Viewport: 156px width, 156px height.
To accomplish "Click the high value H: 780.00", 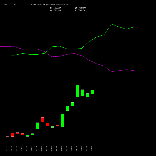I will (80, 8).
